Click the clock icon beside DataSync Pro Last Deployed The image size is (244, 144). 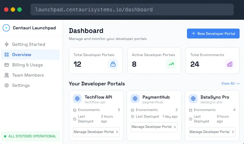pos(191,119)
